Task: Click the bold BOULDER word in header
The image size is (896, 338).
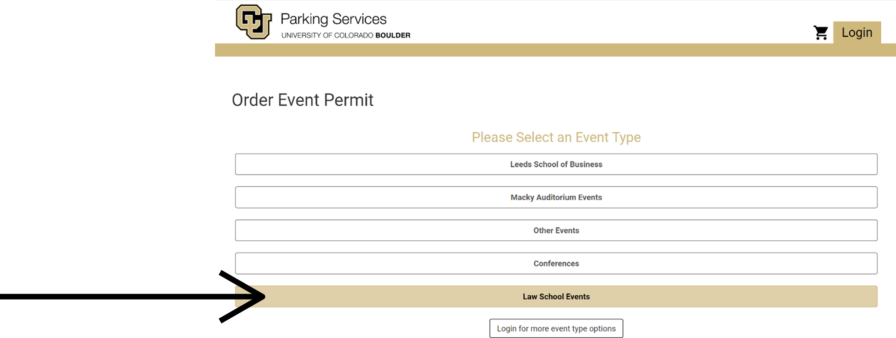Action: pyautogui.click(x=393, y=35)
